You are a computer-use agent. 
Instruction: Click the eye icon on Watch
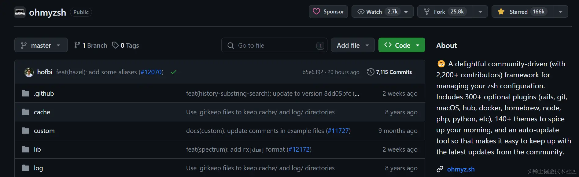pos(361,12)
